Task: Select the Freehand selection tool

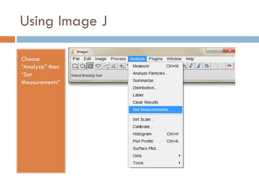Action: 98,66
